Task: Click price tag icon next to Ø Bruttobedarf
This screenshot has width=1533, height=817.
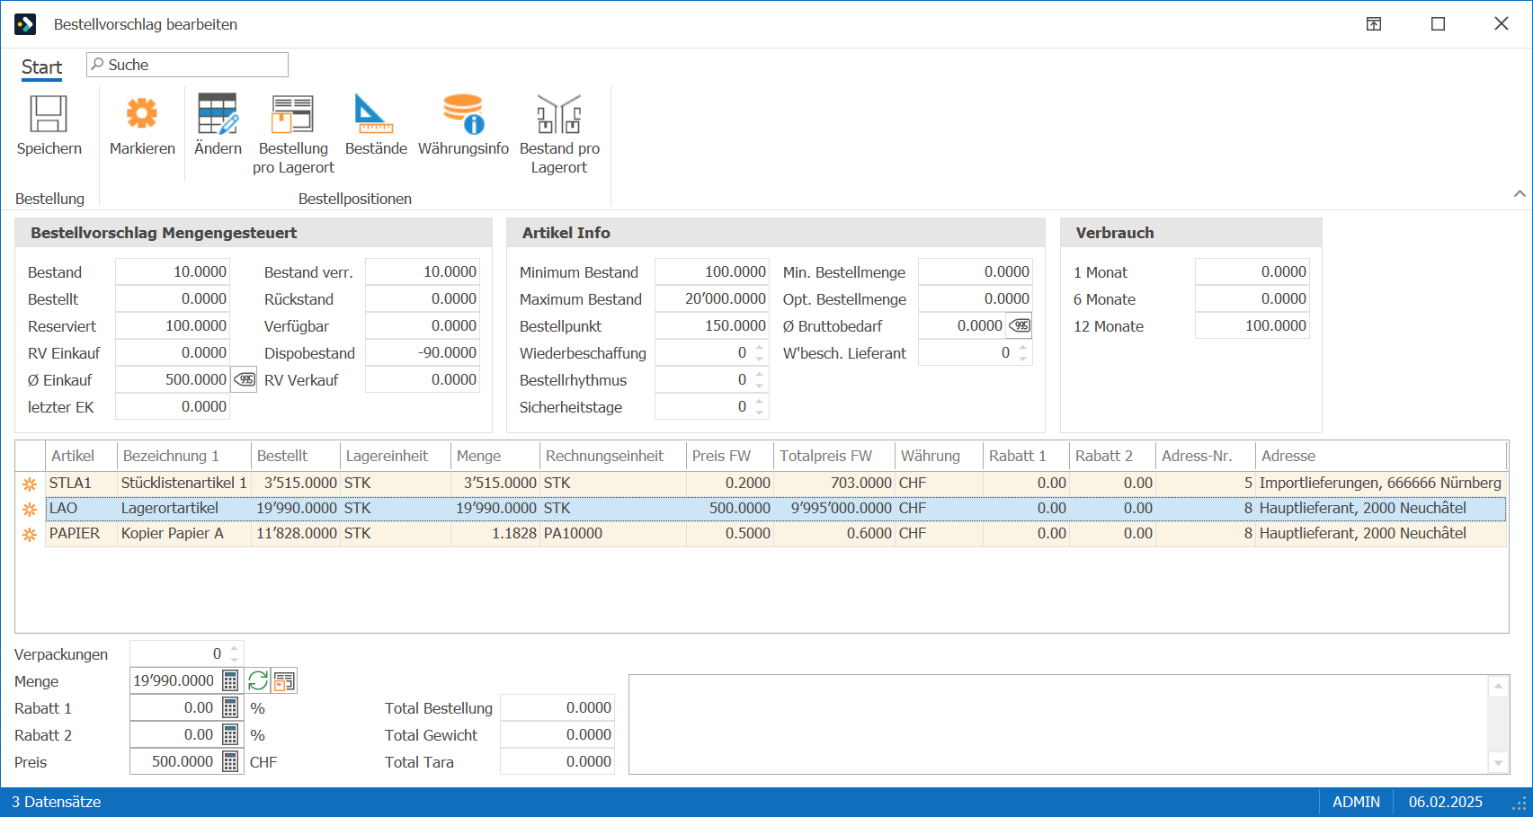Action: click(x=1020, y=326)
